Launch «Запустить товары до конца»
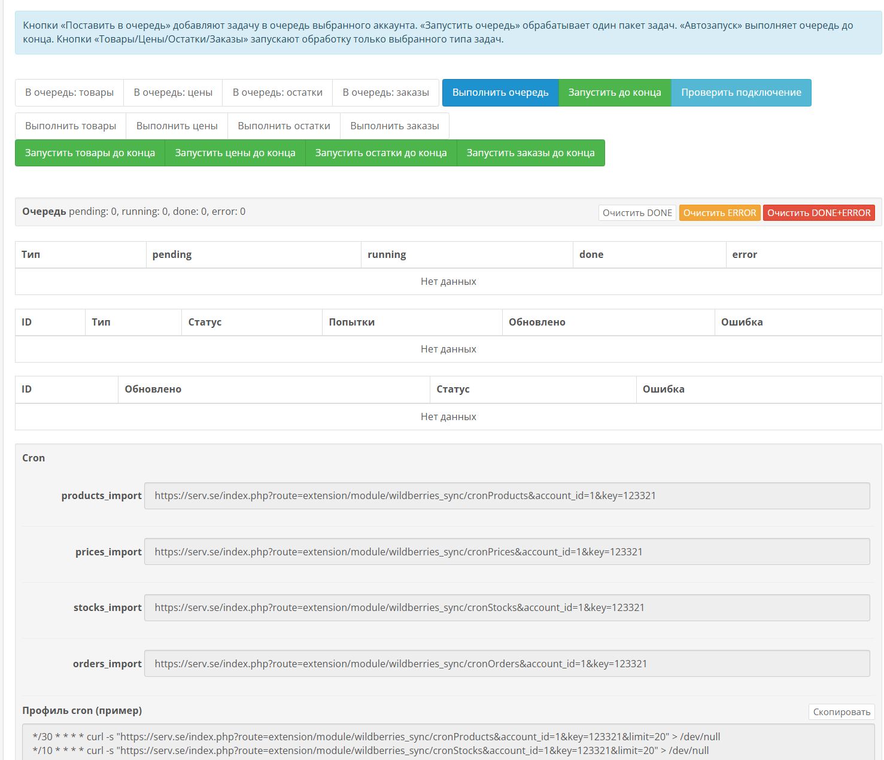 (90, 153)
